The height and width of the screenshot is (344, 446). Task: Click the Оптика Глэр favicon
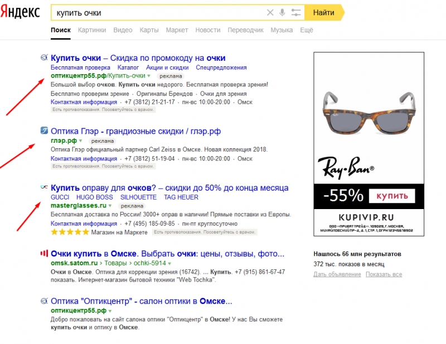pyautogui.click(x=44, y=130)
